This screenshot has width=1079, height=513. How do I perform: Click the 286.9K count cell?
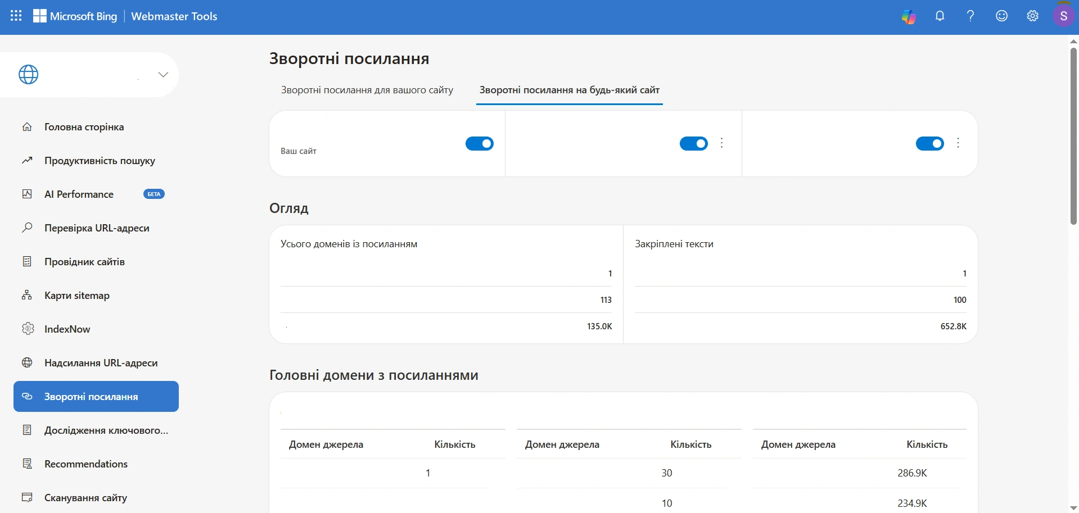pos(912,473)
